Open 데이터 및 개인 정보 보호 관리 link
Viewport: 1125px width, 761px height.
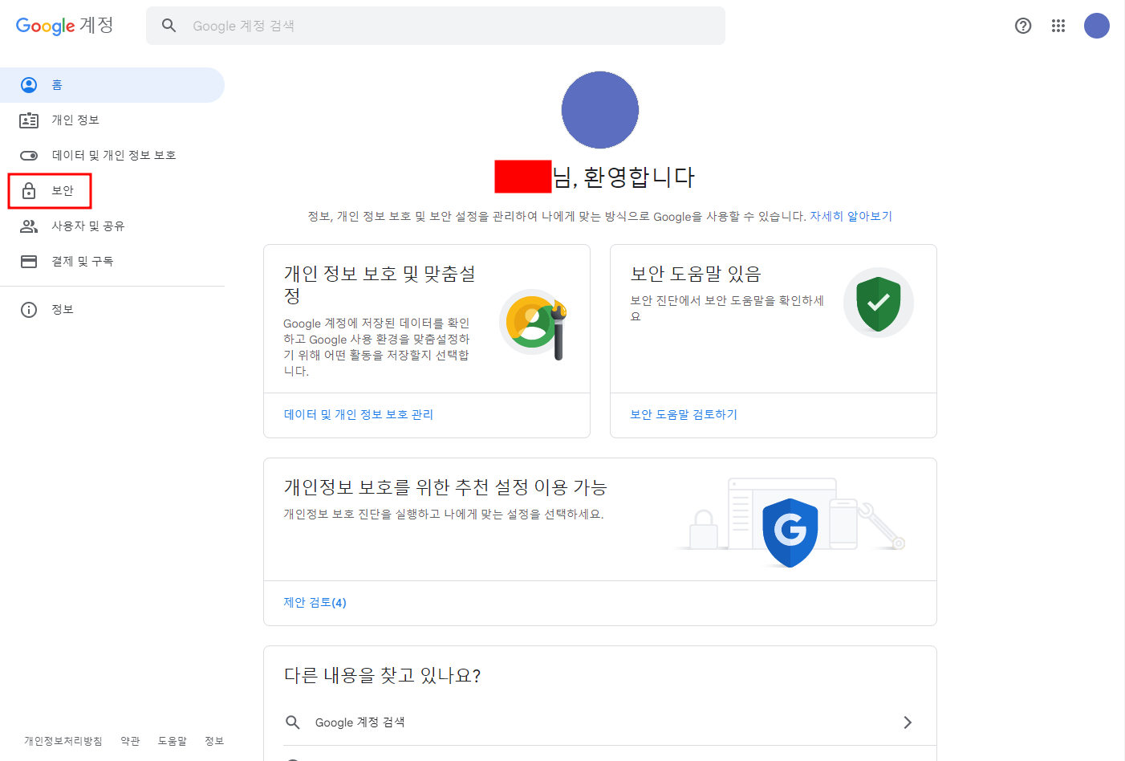(359, 415)
